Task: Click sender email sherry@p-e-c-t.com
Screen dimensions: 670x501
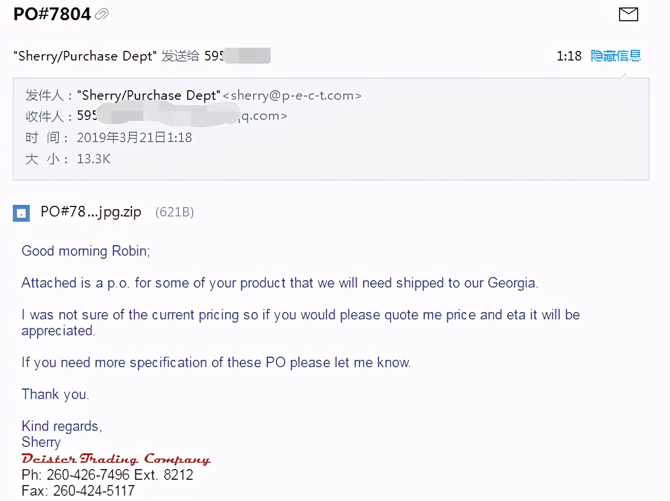Action: tap(291, 96)
